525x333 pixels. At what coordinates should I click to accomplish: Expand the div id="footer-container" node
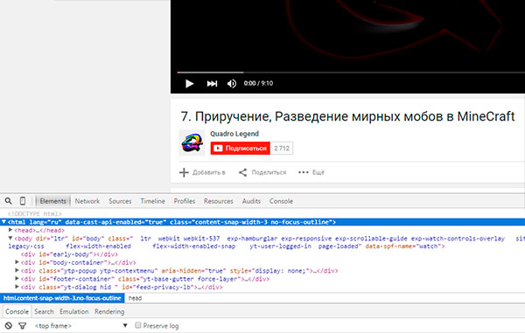17,279
